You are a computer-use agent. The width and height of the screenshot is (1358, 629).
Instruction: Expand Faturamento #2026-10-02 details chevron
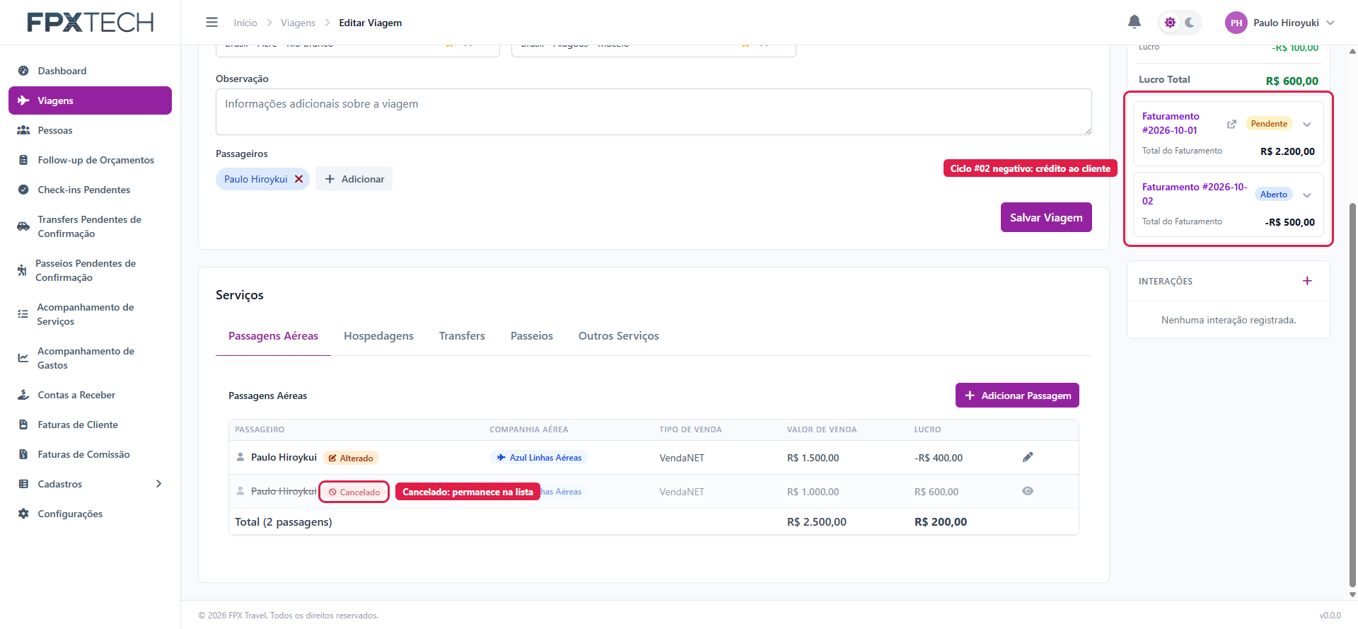coord(1307,195)
